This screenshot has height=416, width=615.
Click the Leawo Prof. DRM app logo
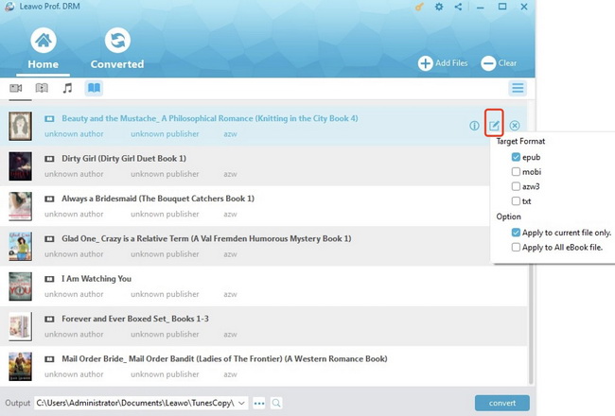(x=9, y=7)
